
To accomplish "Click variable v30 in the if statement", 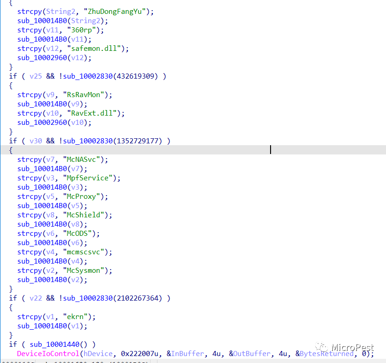I will [x=36, y=141].
